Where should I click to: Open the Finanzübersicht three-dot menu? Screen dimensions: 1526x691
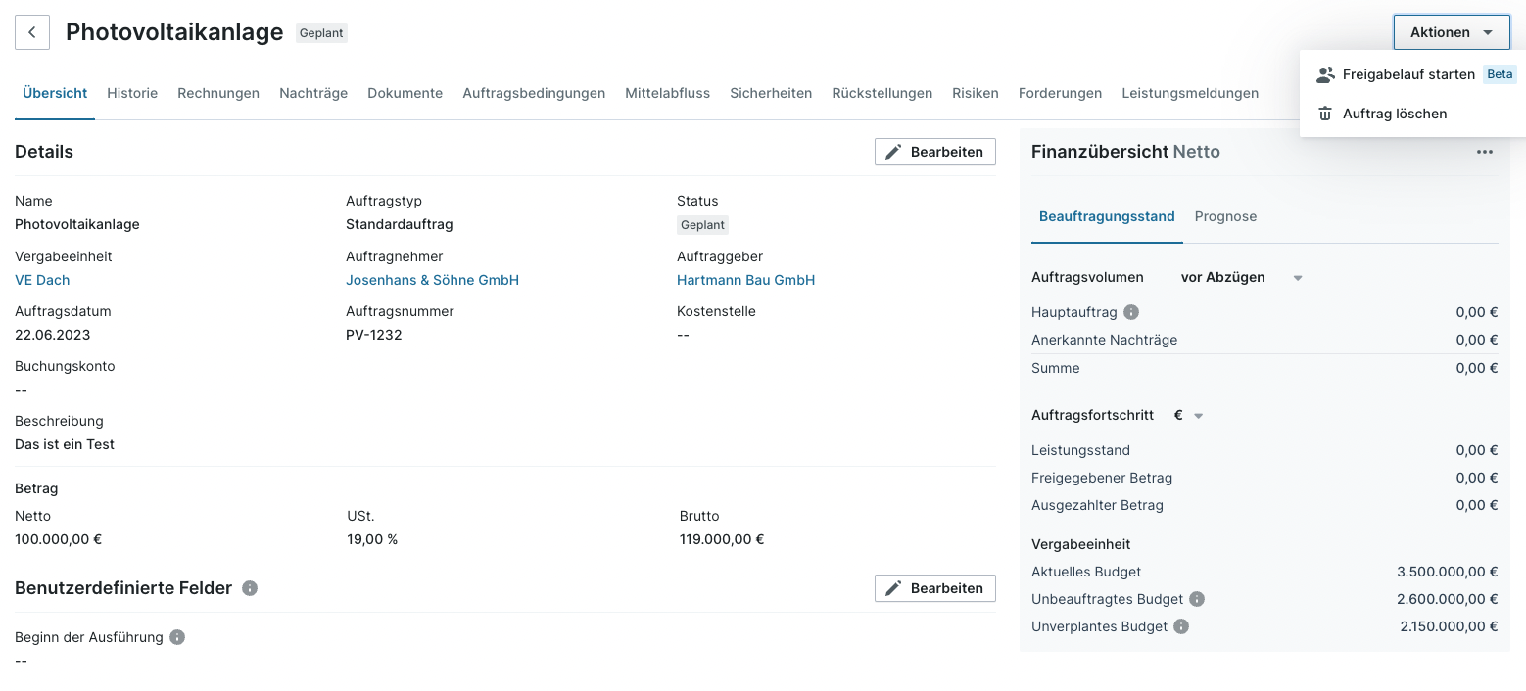1485,152
